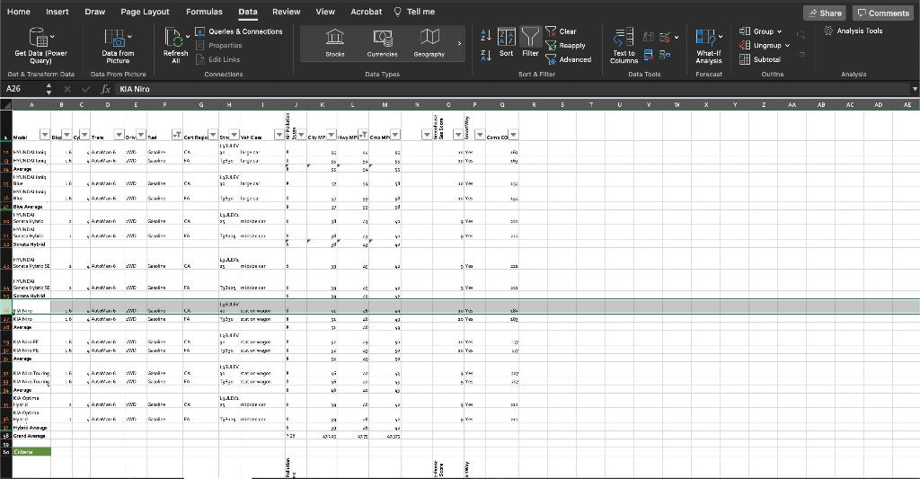Convert selection to Stocks data type
Viewport: 920px width, 479px height.
(335, 43)
